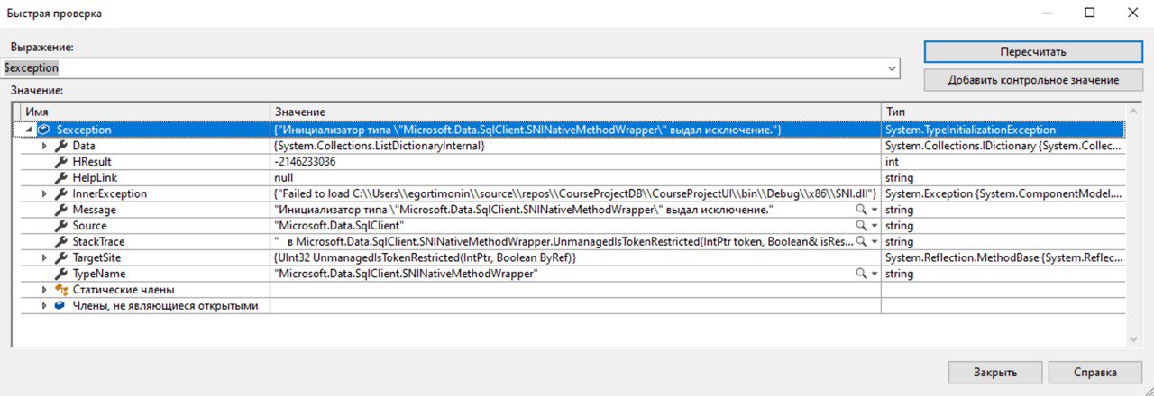This screenshot has height=396, width=1154.
Task: Click the wrench icon beside TargetSite
Action: tap(61, 257)
